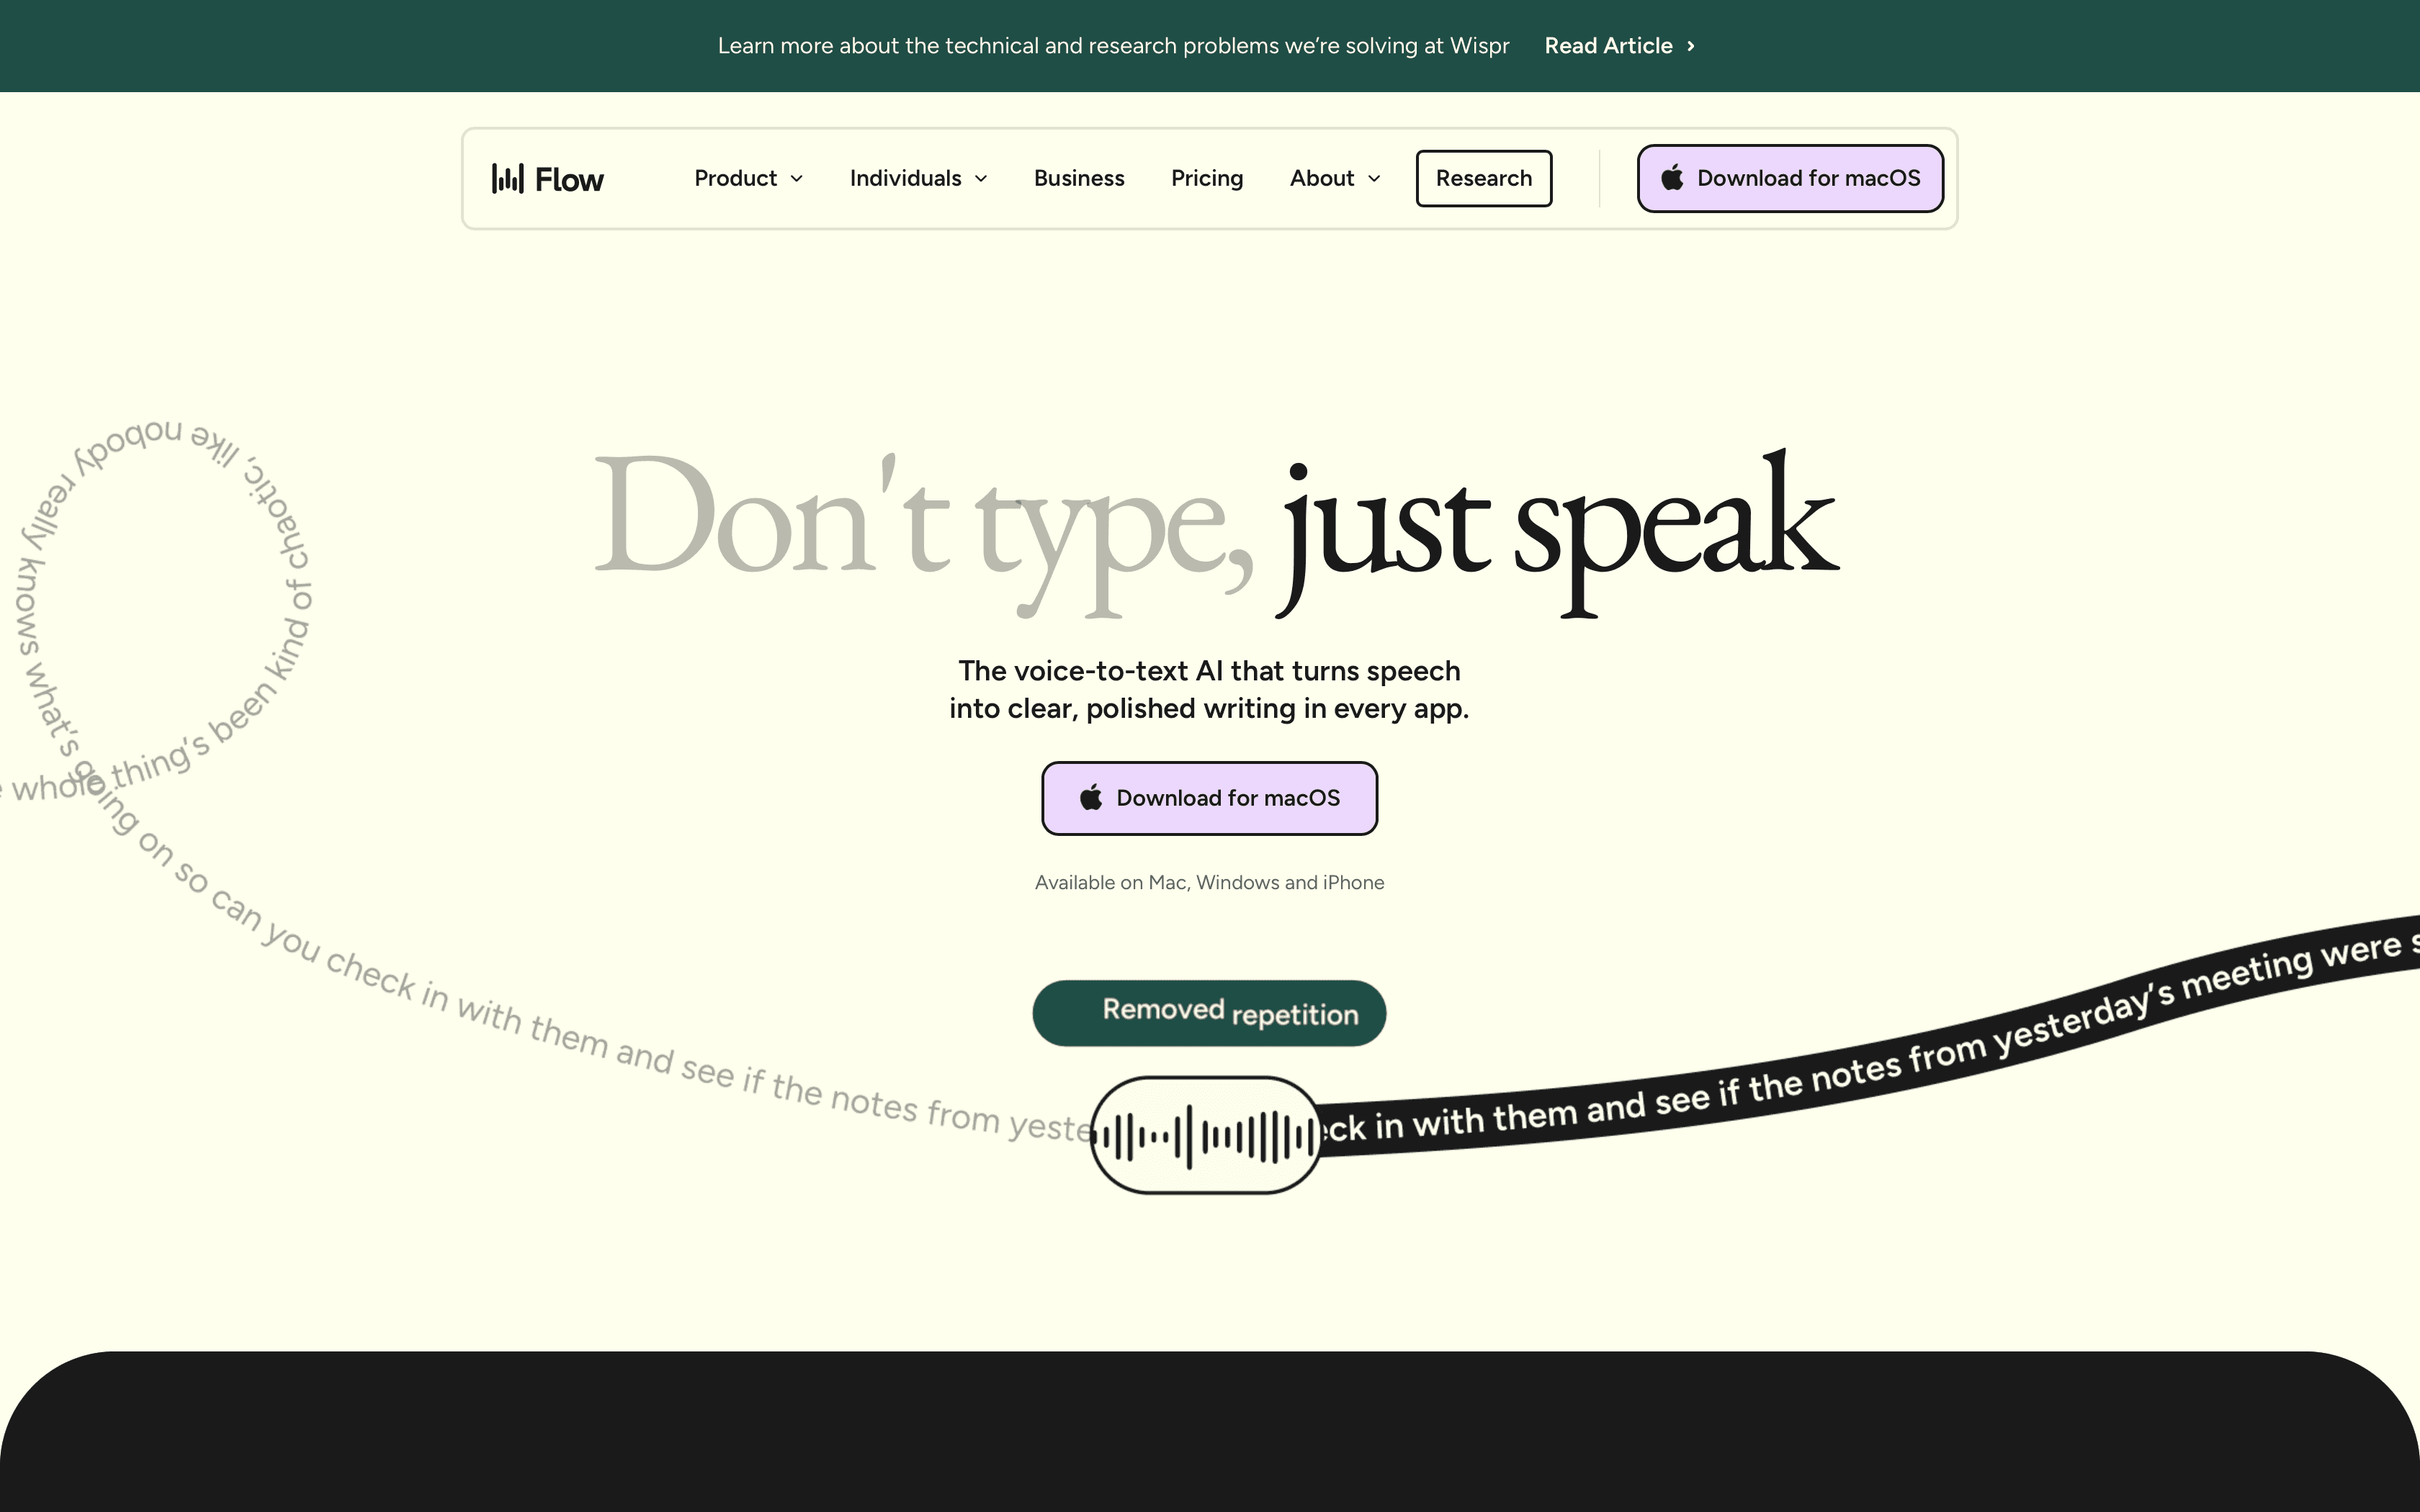Open the Business page
The width and height of the screenshot is (2420, 1512).
coord(1079,178)
